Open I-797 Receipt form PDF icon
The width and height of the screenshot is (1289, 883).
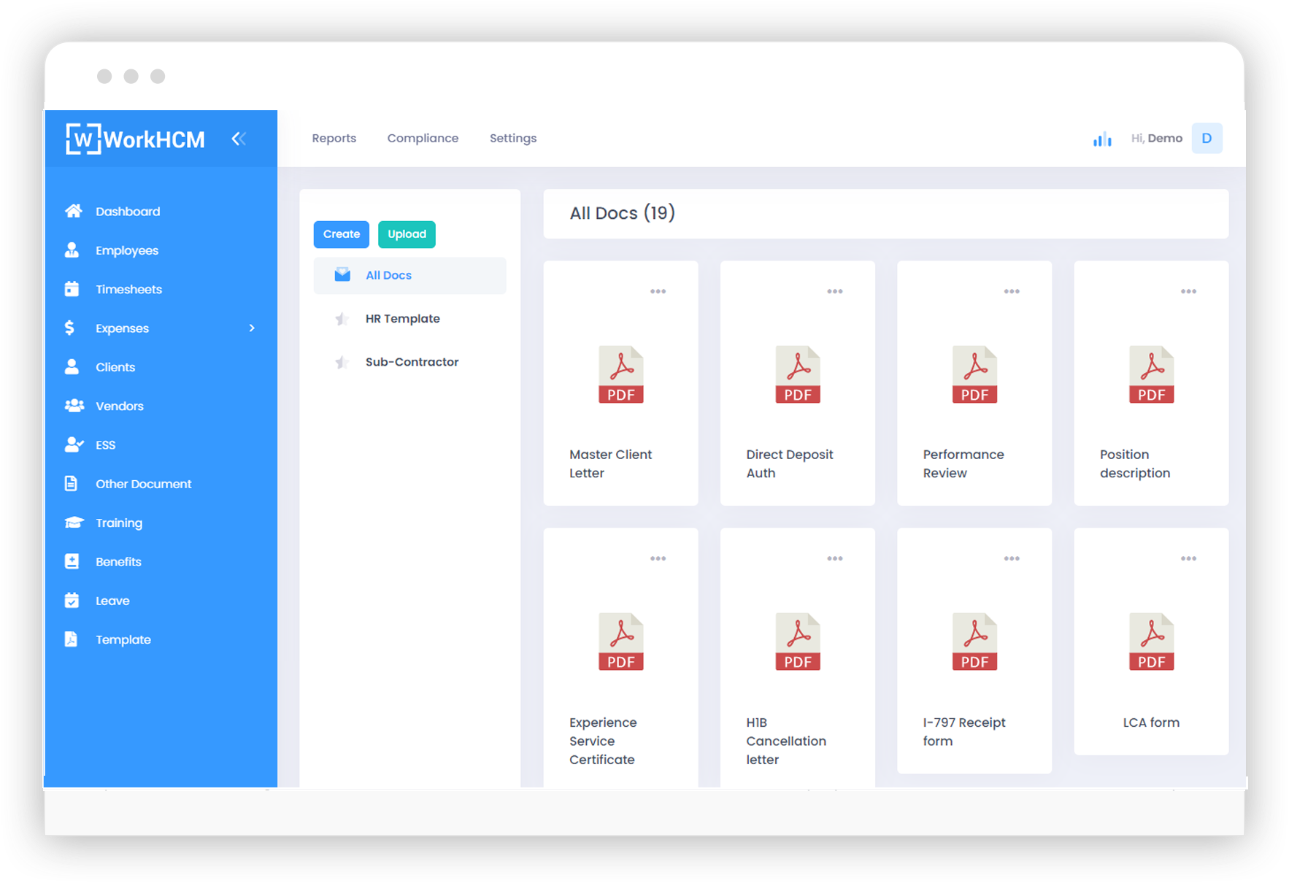point(974,641)
